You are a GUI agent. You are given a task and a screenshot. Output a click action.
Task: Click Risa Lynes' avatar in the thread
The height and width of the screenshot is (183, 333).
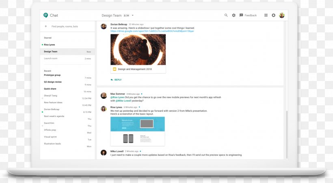pyautogui.click(x=104, y=109)
